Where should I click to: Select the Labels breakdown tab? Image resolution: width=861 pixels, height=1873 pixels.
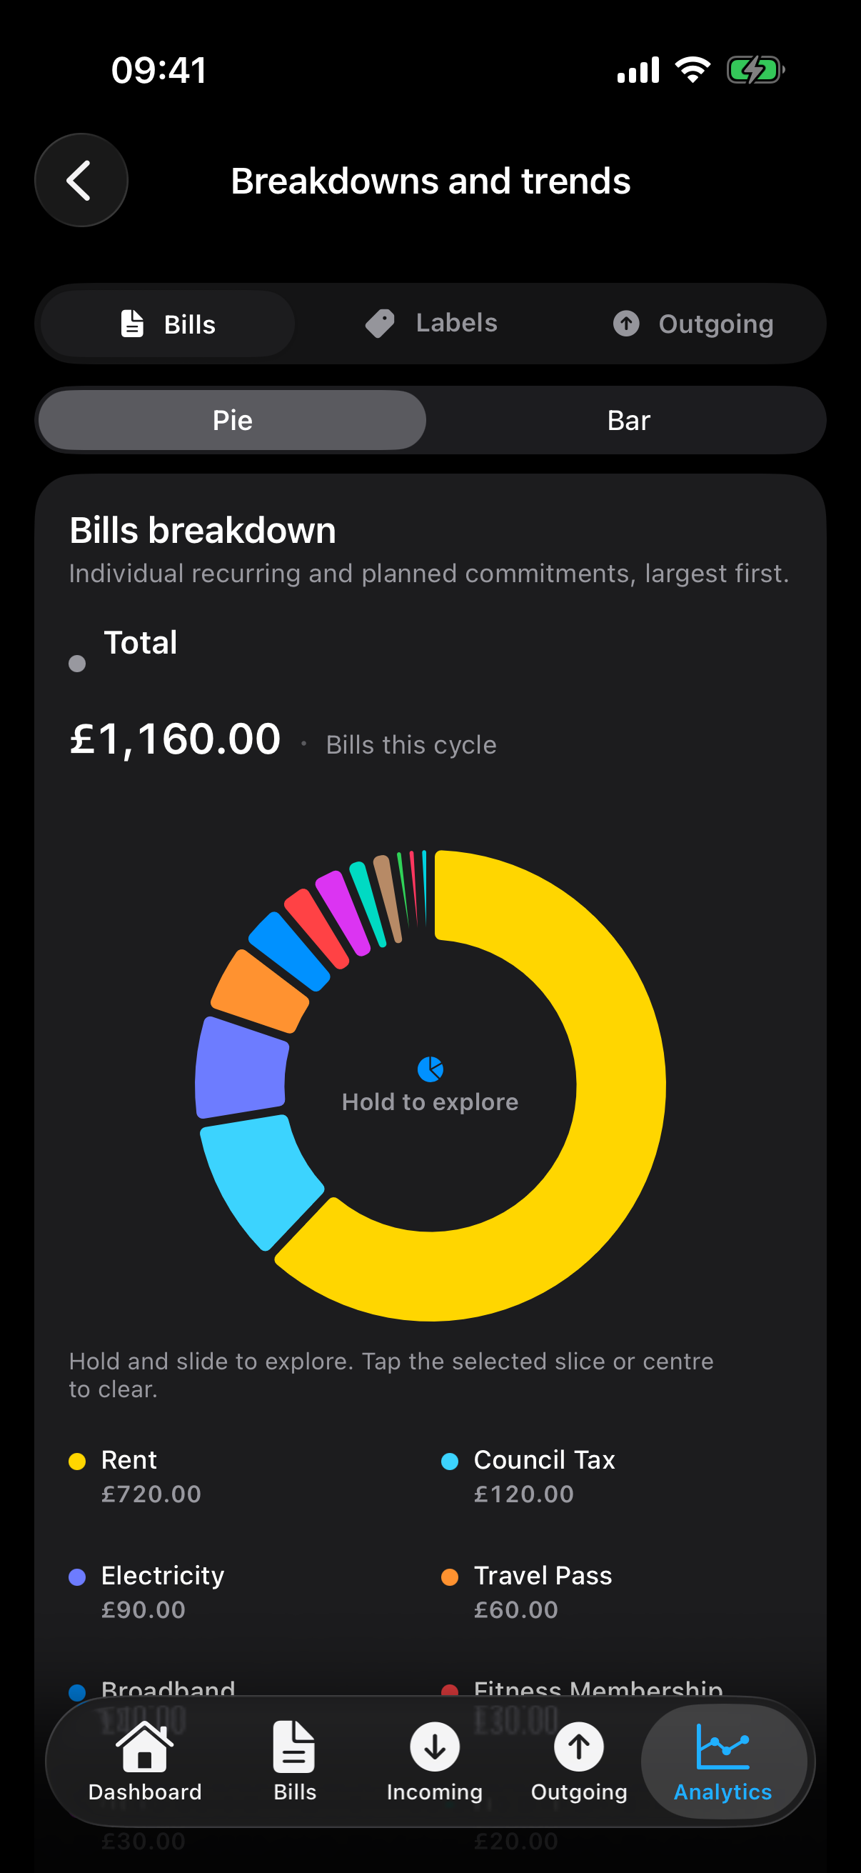pos(431,324)
